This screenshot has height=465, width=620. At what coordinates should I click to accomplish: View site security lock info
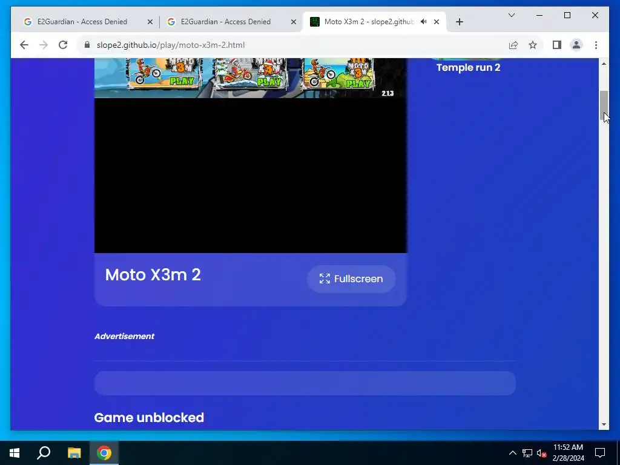coord(87,45)
